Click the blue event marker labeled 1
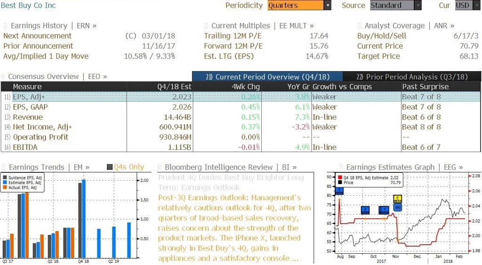 (384, 210)
